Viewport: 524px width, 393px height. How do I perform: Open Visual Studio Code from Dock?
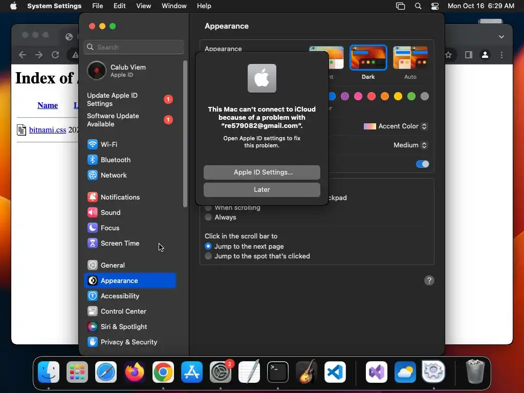335,372
